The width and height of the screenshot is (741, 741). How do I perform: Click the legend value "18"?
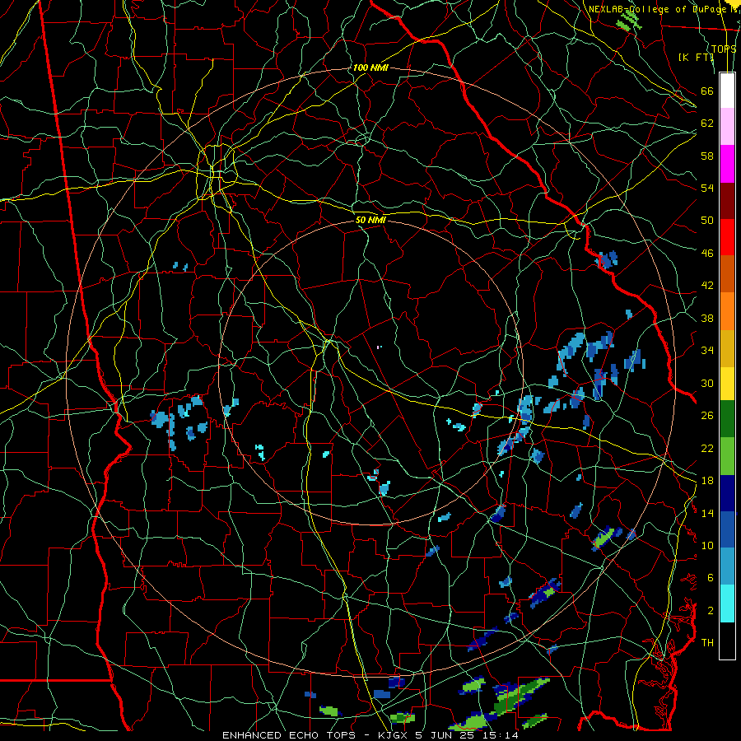pos(707,481)
